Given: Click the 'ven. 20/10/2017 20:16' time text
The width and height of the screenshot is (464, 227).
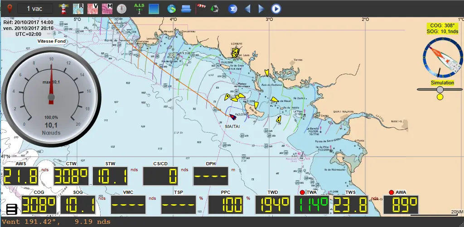Looking at the screenshot, I should 29,29.
